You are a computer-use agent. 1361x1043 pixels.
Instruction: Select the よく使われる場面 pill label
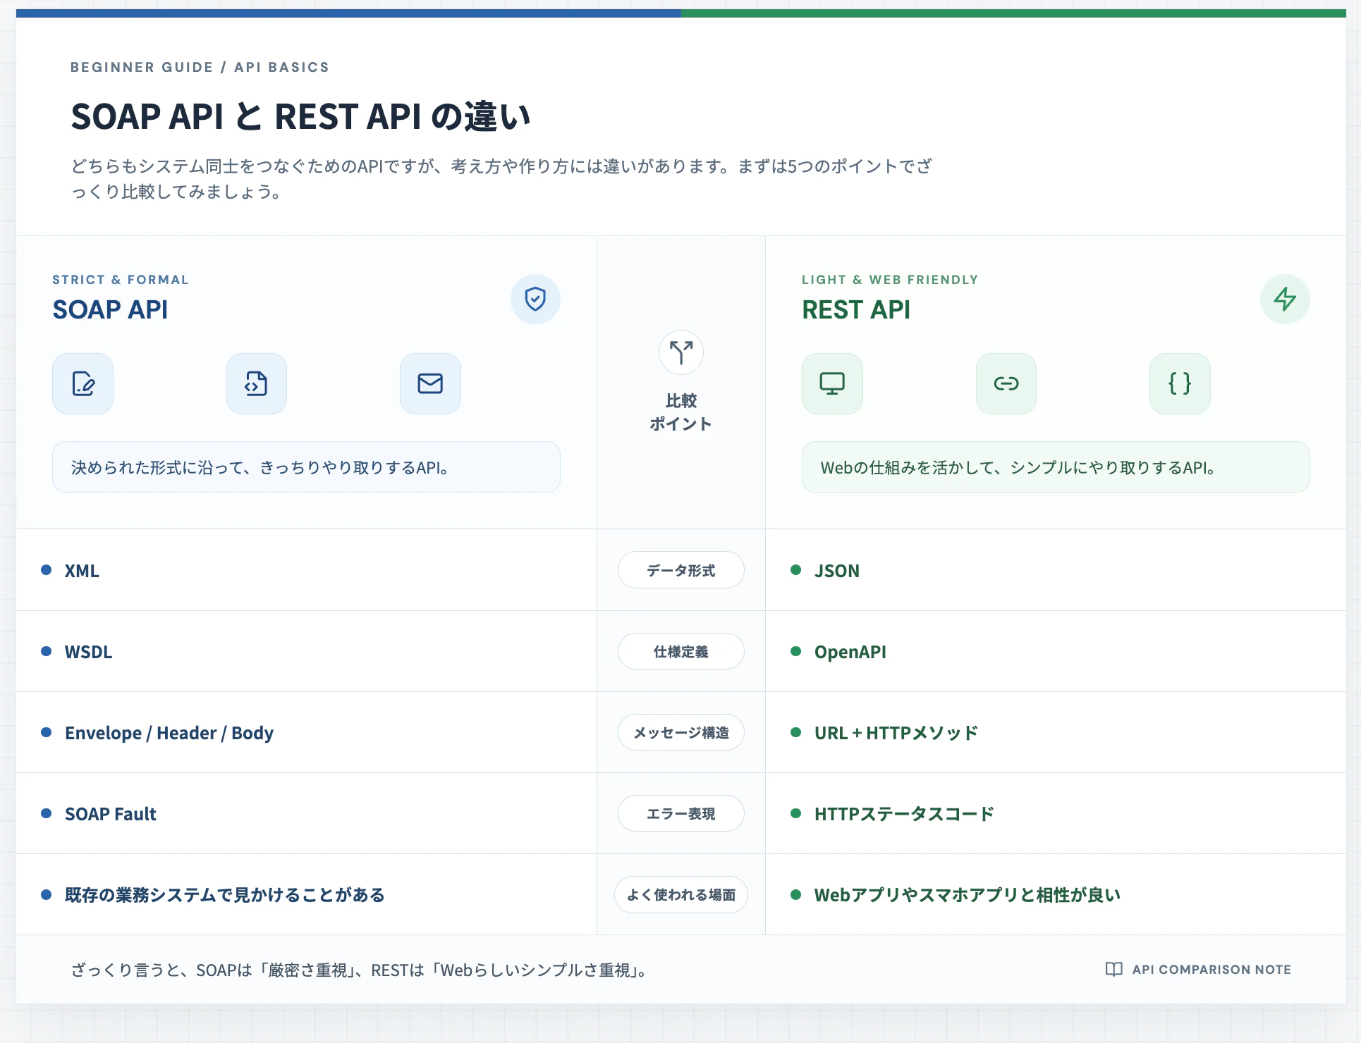(x=681, y=895)
